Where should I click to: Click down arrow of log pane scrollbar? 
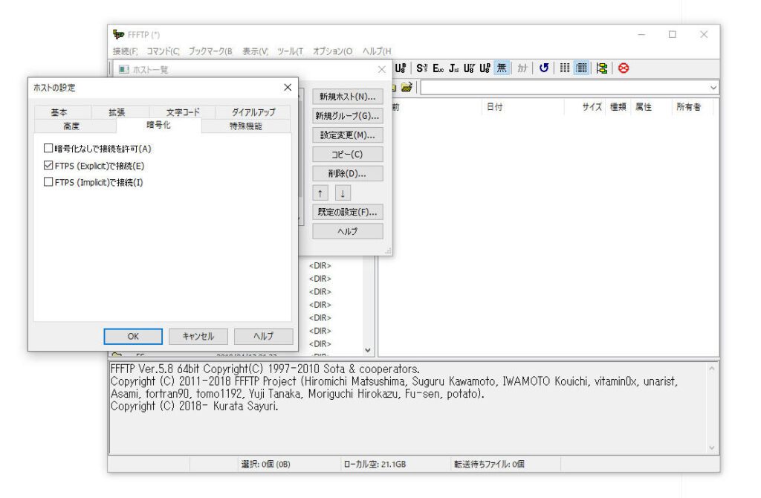point(711,448)
